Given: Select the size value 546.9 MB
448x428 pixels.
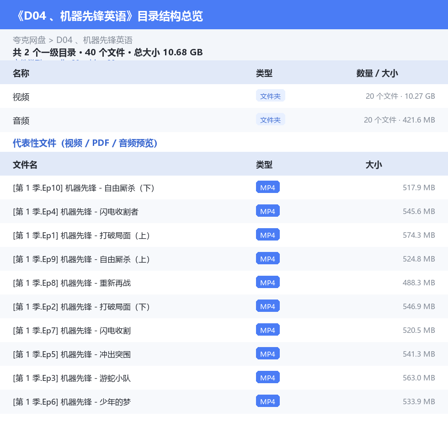Looking at the screenshot, I should (x=419, y=306).
